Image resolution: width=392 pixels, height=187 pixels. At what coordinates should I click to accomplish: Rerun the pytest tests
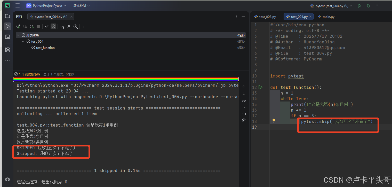point(18,26)
